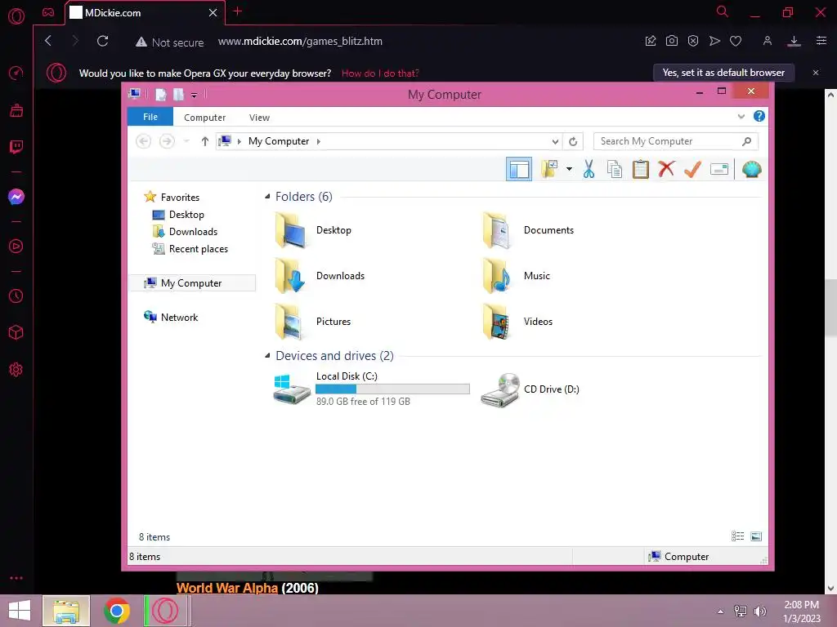Viewport: 837px width, 627px height.
Task: Open the File ribbon tab
Action: pos(150,117)
